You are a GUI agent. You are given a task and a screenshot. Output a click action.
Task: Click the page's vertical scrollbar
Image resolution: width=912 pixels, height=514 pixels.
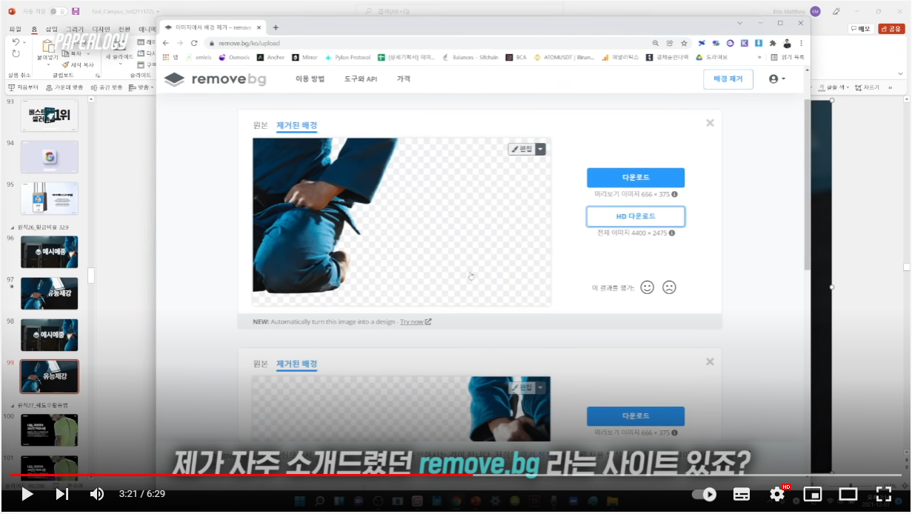(807, 185)
